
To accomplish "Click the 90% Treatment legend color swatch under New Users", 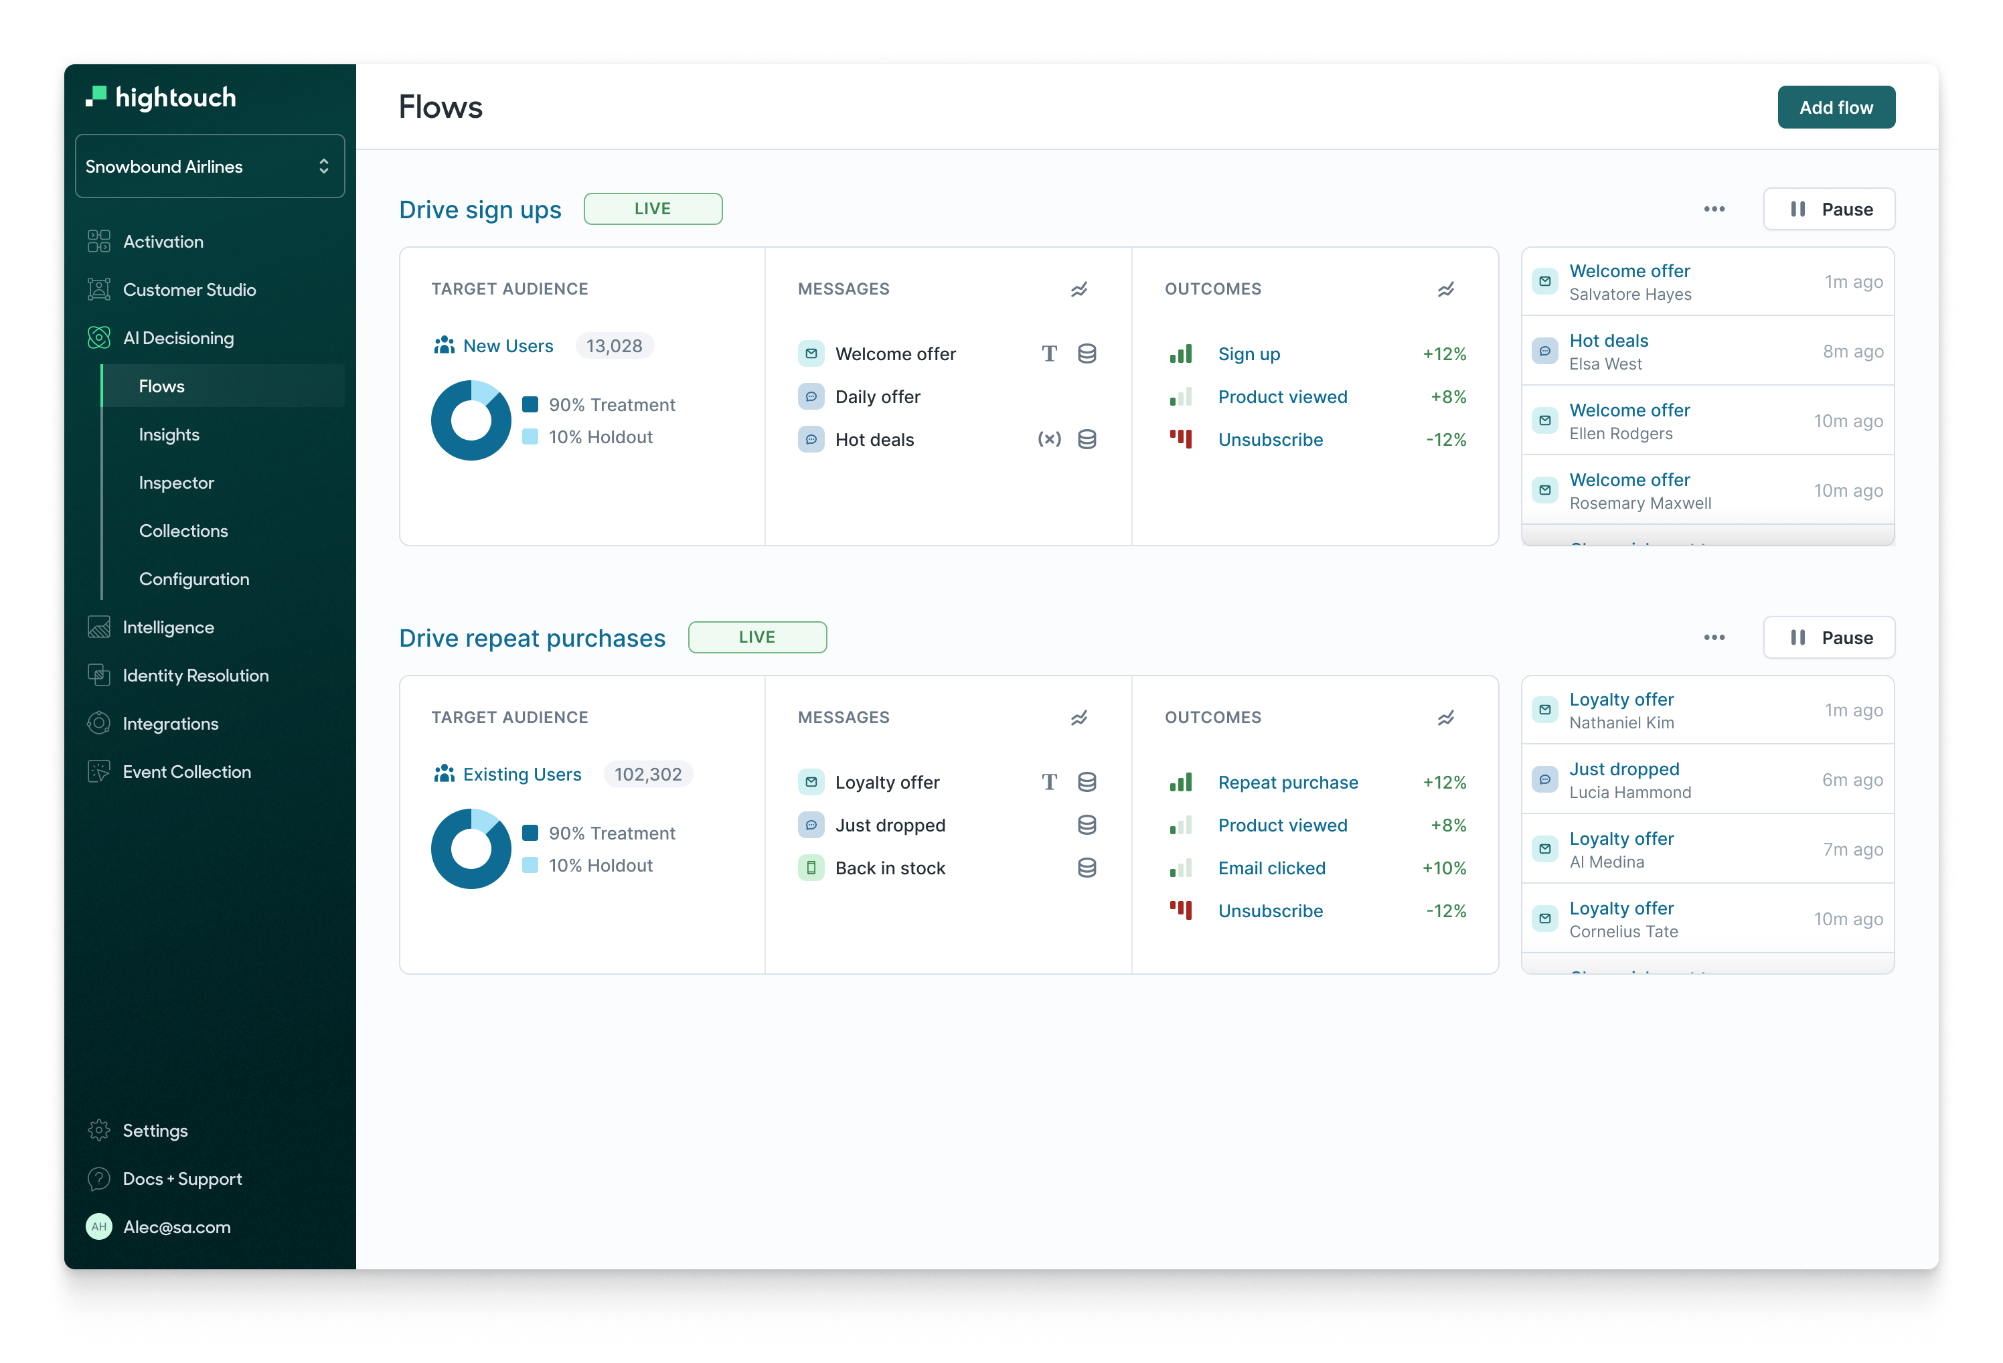I will tap(530, 404).
